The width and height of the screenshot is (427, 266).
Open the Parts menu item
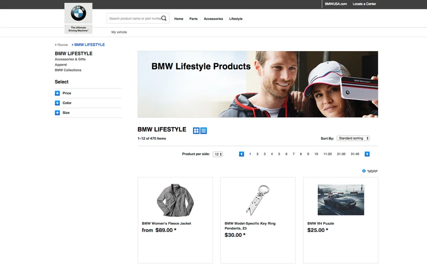(x=194, y=19)
